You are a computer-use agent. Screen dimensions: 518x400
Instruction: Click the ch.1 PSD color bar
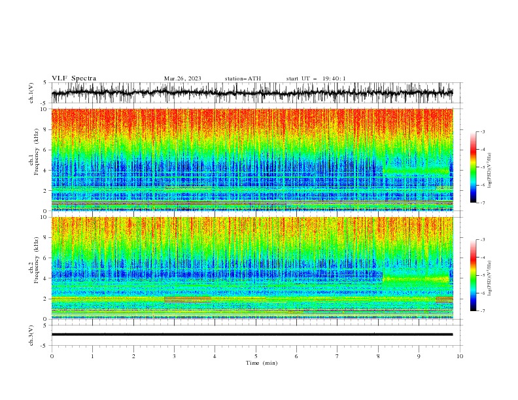tap(473, 167)
